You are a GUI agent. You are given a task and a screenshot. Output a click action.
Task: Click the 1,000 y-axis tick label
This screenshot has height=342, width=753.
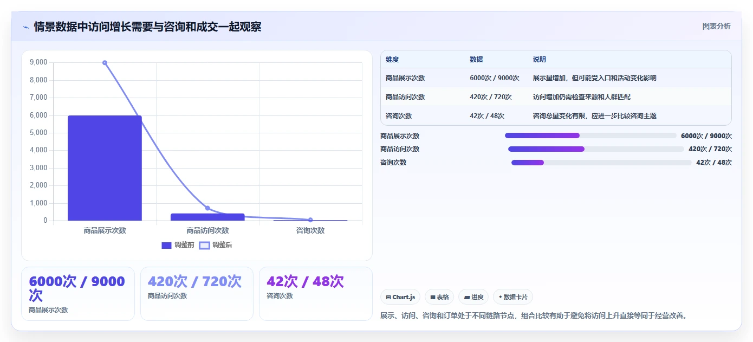coord(38,203)
